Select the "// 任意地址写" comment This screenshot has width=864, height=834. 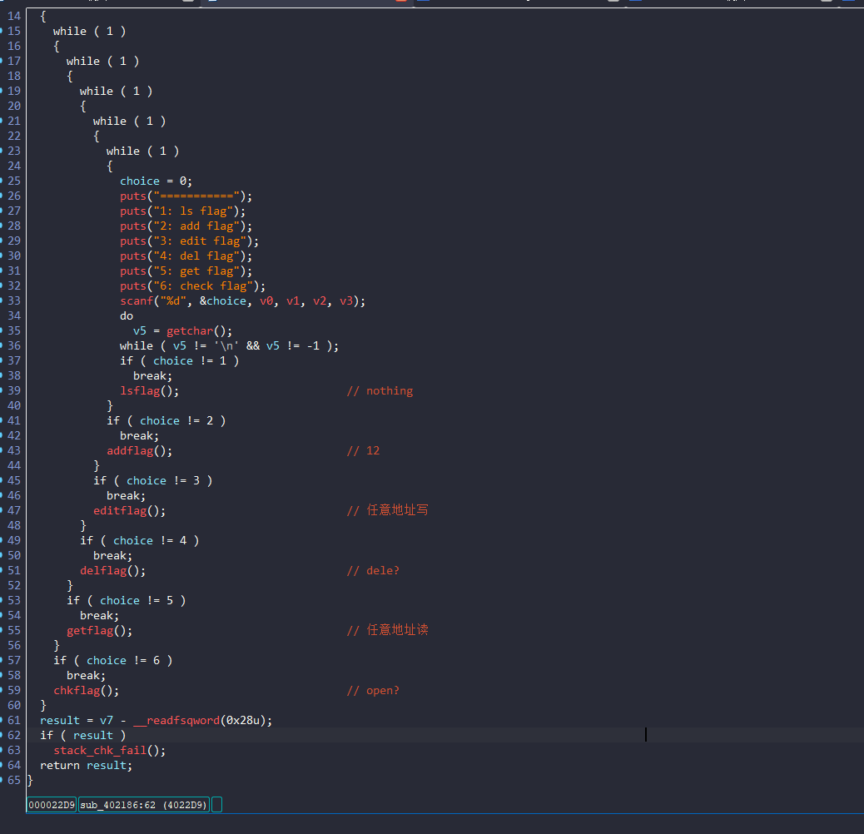(x=388, y=511)
